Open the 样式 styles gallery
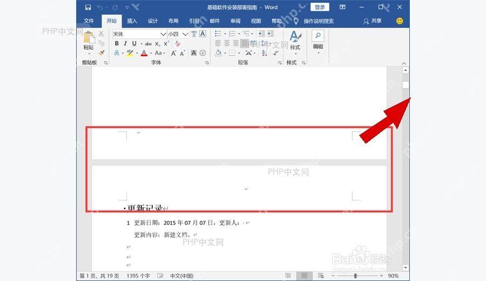This screenshot has height=281, width=486. [x=295, y=43]
